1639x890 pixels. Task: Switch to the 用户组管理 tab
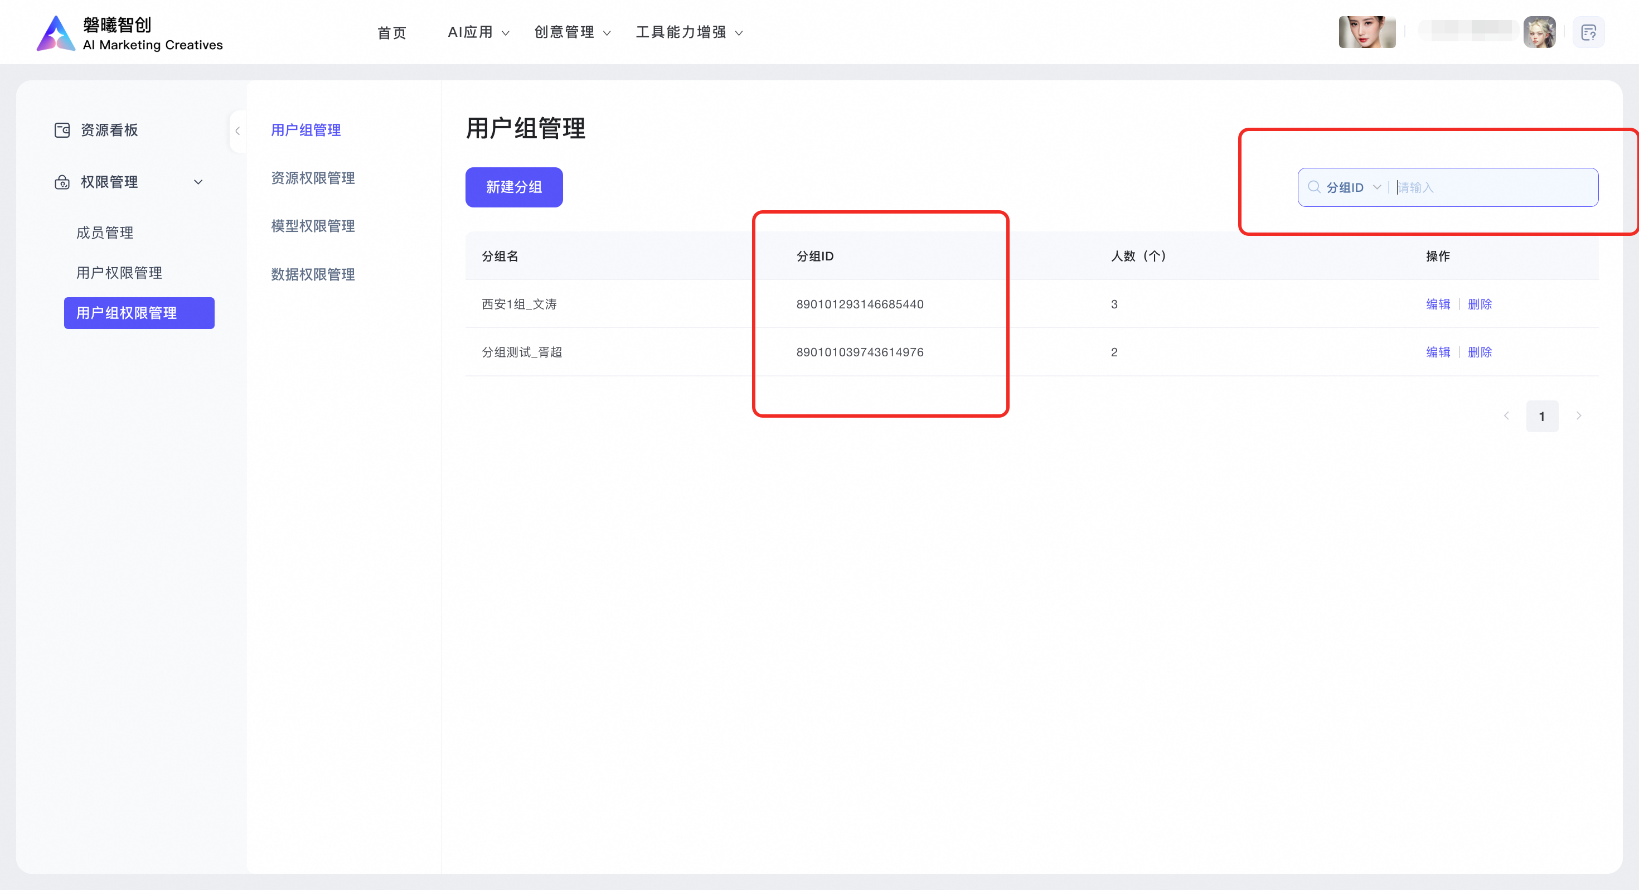click(306, 130)
